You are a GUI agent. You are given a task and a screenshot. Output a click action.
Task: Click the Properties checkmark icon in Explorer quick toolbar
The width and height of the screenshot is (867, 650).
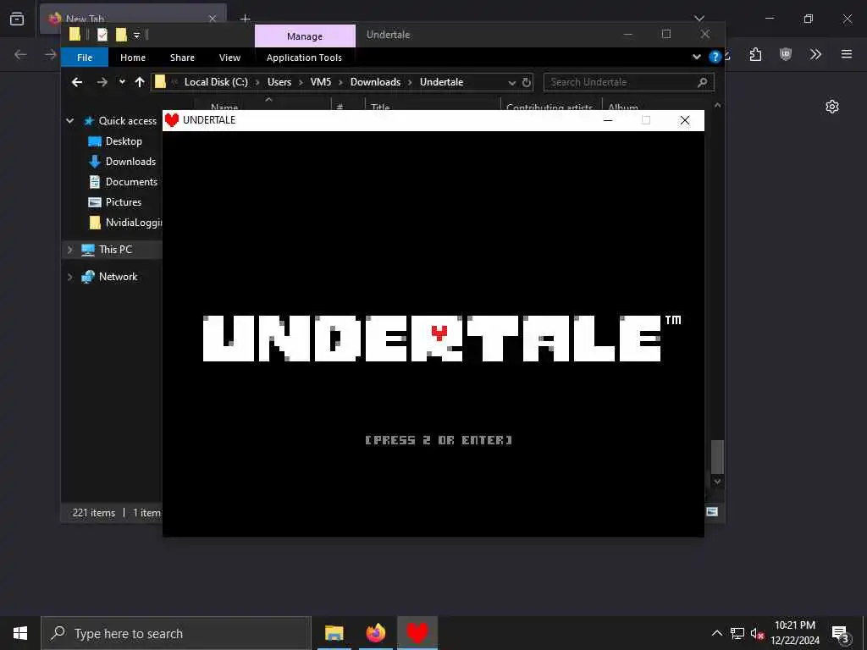click(x=102, y=35)
